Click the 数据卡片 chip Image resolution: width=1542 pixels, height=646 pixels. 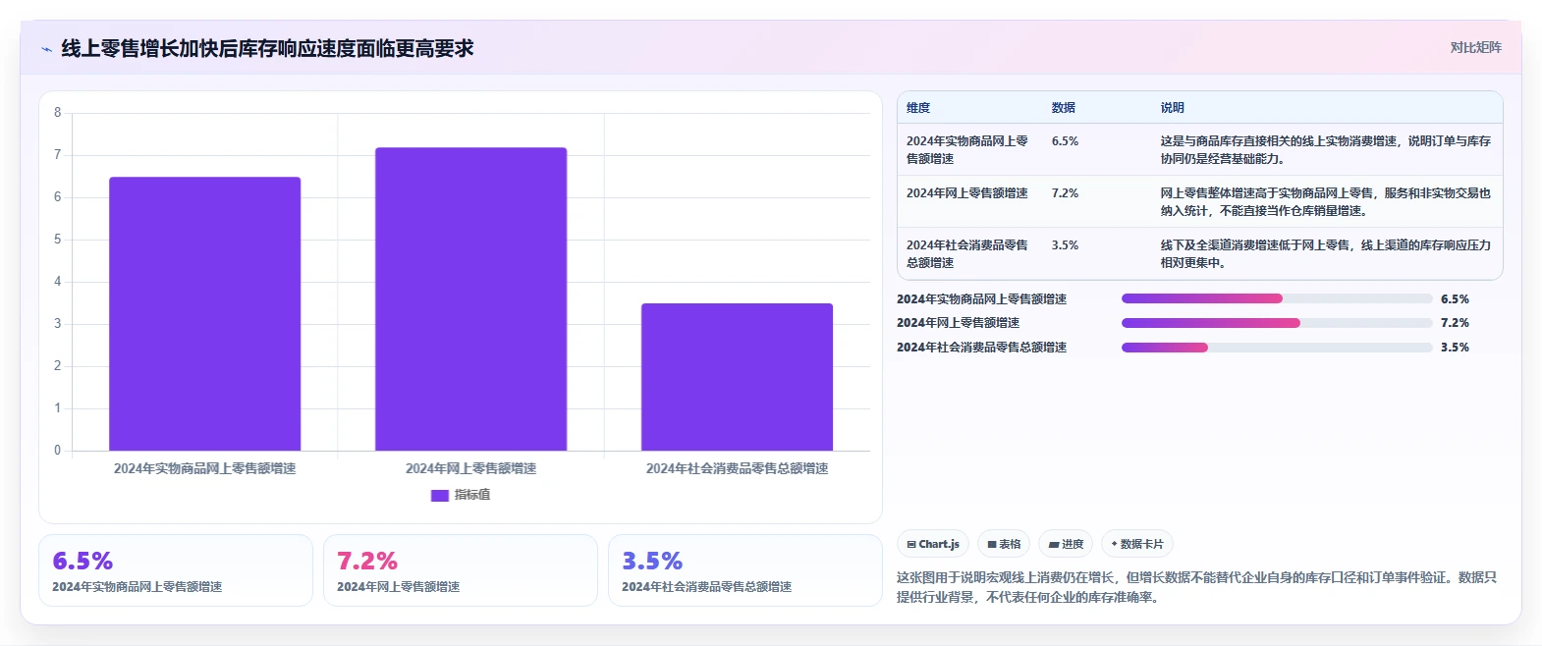pos(1137,544)
